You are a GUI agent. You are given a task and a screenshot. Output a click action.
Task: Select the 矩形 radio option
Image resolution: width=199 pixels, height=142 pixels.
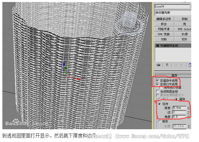(160, 122)
